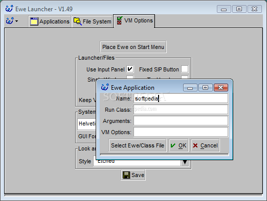The image size is (267, 201).
Task: Minimize the Ewe Application dialog
Action: [190, 88]
